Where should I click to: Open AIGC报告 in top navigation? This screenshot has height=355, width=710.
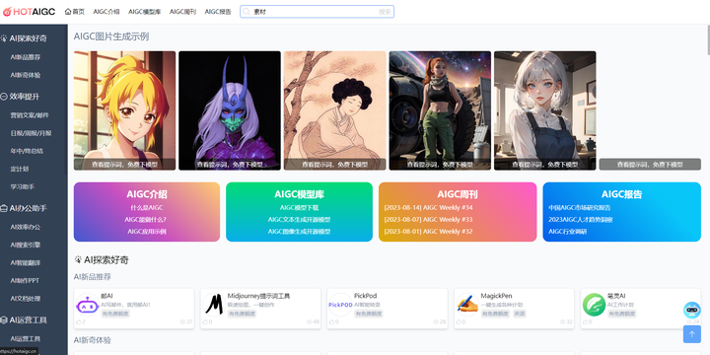(x=218, y=12)
